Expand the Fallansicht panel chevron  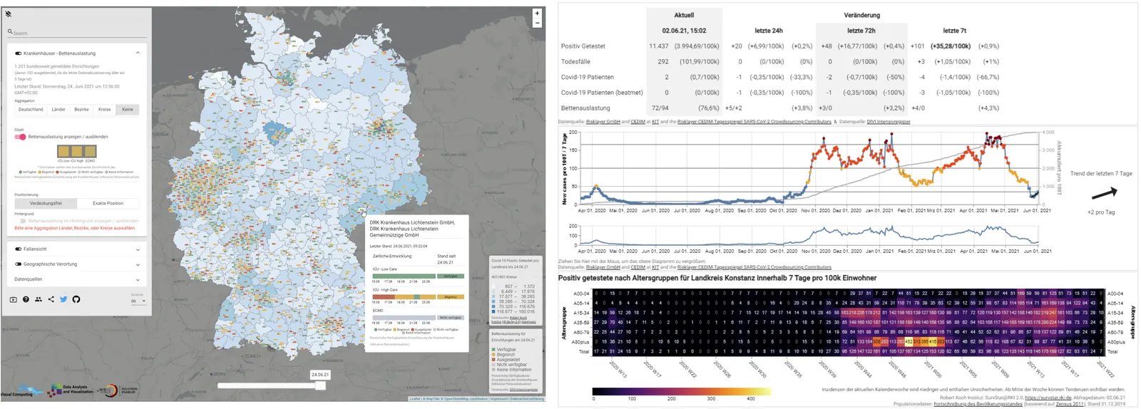(x=138, y=249)
